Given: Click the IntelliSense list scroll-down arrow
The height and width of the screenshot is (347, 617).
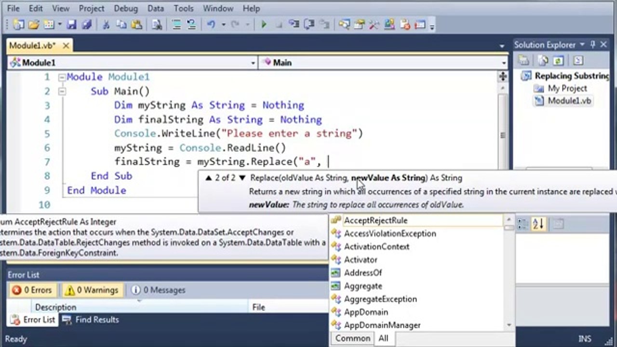Looking at the screenshot, I should tap(509, 325).
